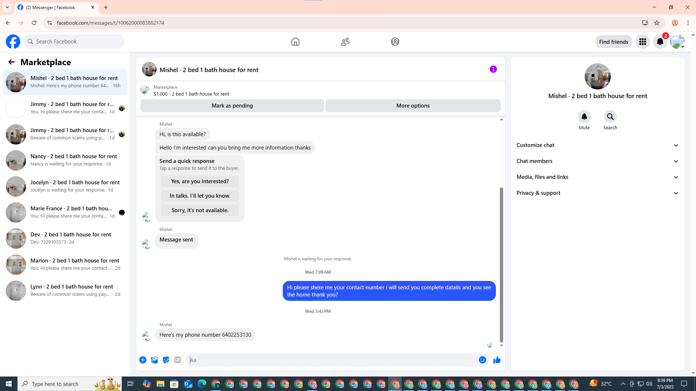Expand Privacy & support section
Screen dimensions: 696x391
point(597,193)
